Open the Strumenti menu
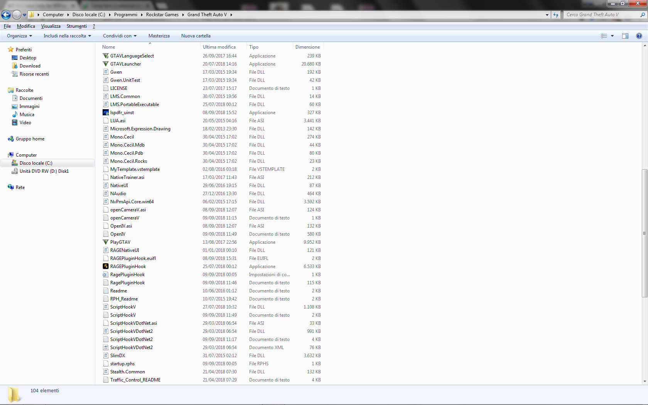 pos(76,26)
